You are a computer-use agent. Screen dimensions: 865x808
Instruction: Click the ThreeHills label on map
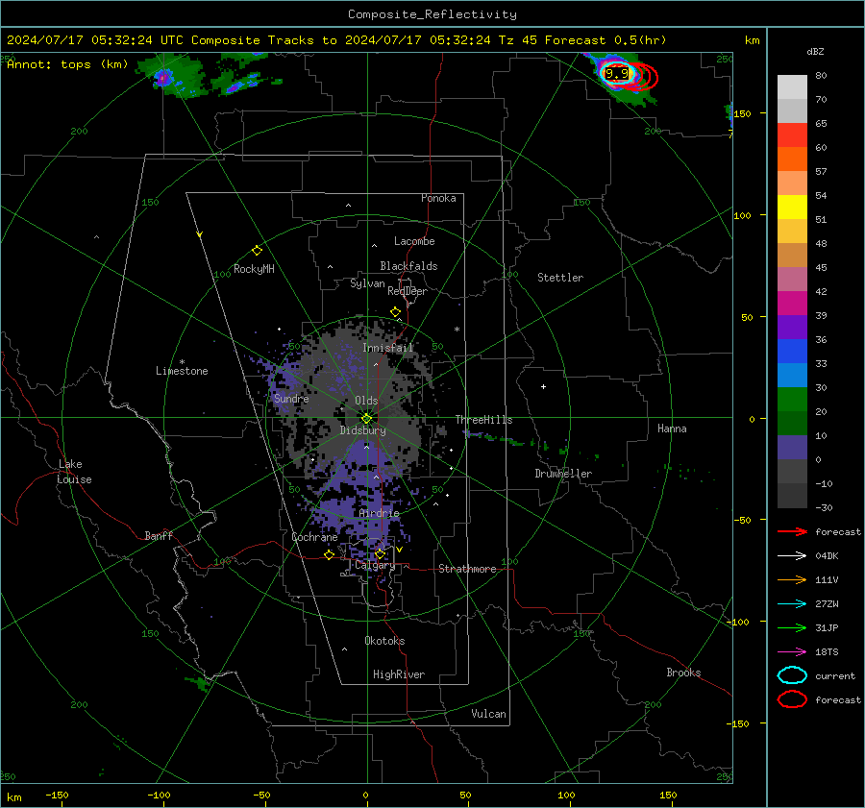pos(483,420)
